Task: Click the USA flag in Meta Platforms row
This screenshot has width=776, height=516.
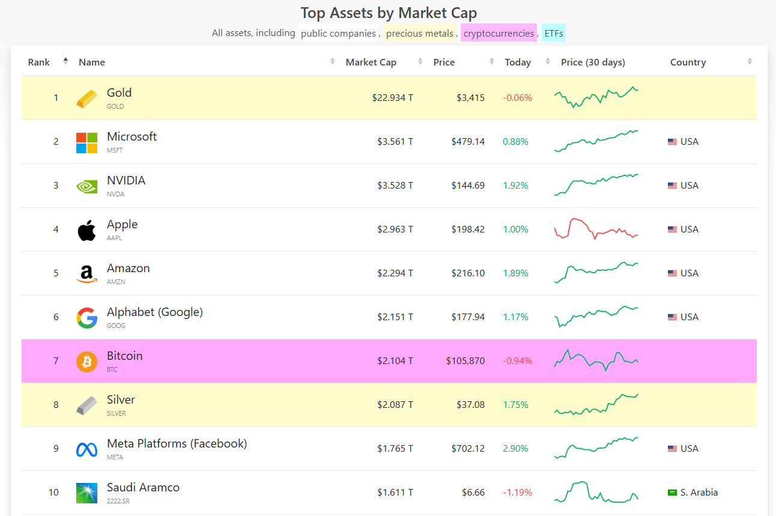Action: (x=672, y=449)
